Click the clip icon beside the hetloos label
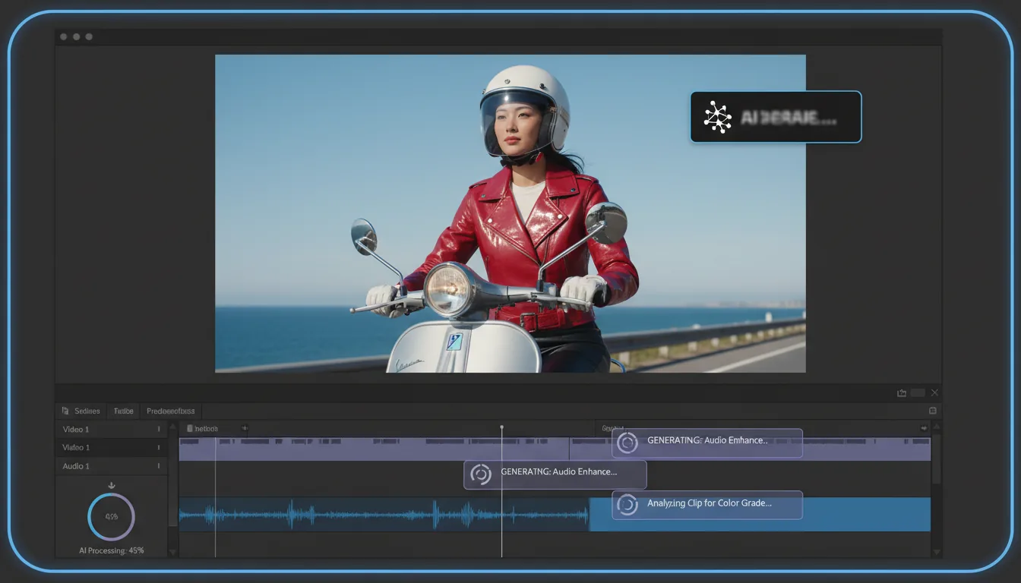 tap(190, 428)
